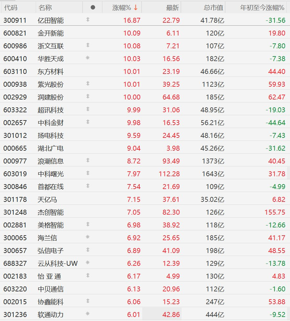This screenshot has width=290, height=321.
Task: Click the 云从科技-UW stock name
Action: click(58, 263)
